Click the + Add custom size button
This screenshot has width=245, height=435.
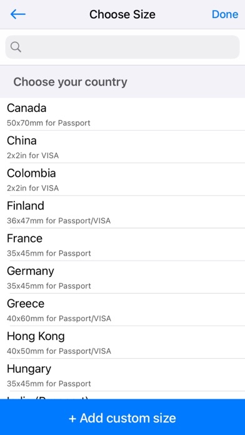[122, 417]
